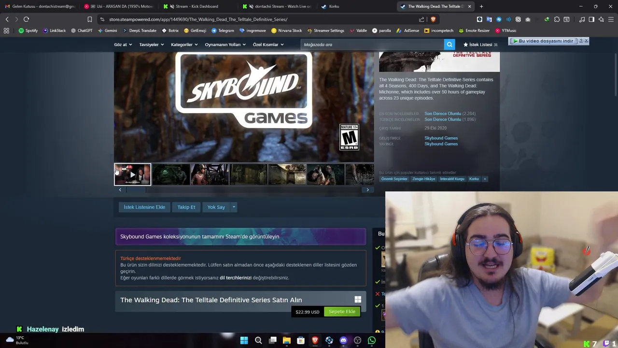Click the browser address bar URL
Viewport: 618px width, 348px height.
(198, 19)
